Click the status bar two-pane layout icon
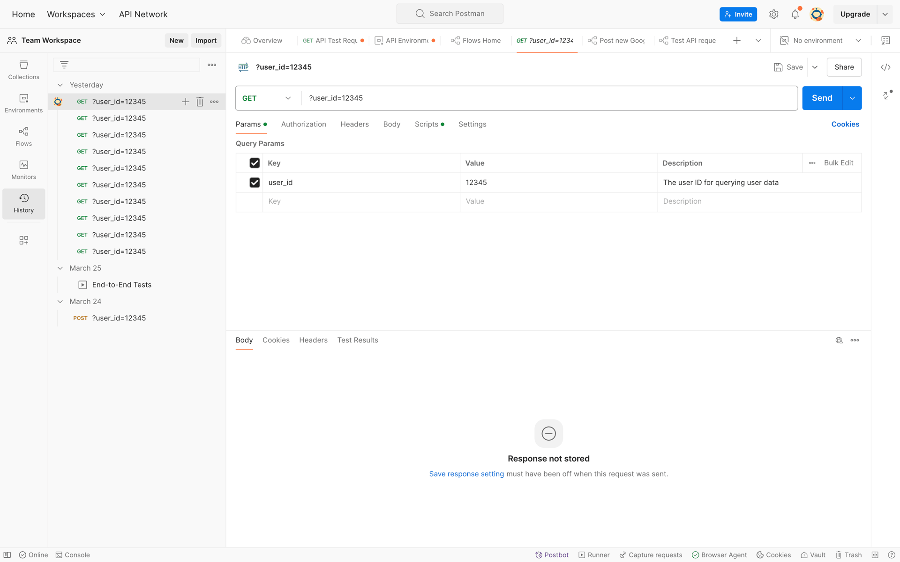This screenshot has width=900, height=562. (875, 555)
